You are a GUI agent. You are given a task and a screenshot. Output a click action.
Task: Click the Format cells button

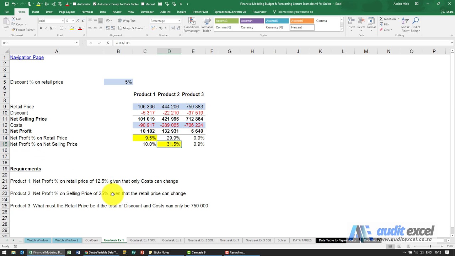pyautogui.click(x=371, y=25)
